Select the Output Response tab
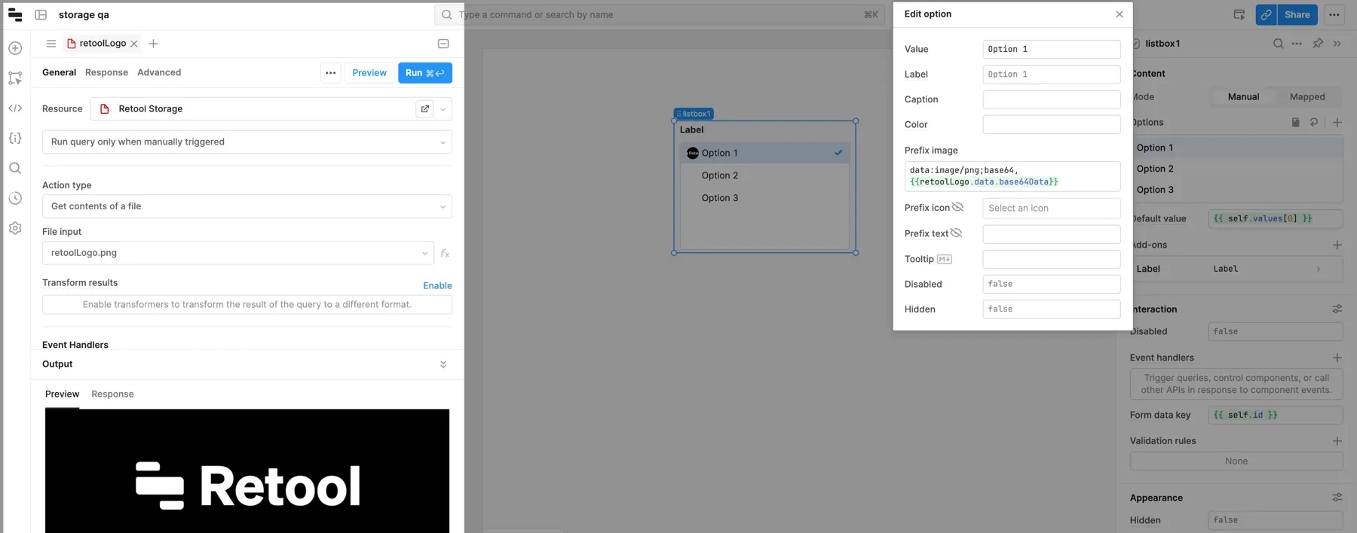This screenshot has width=1357, height=533. coord(112,394)
